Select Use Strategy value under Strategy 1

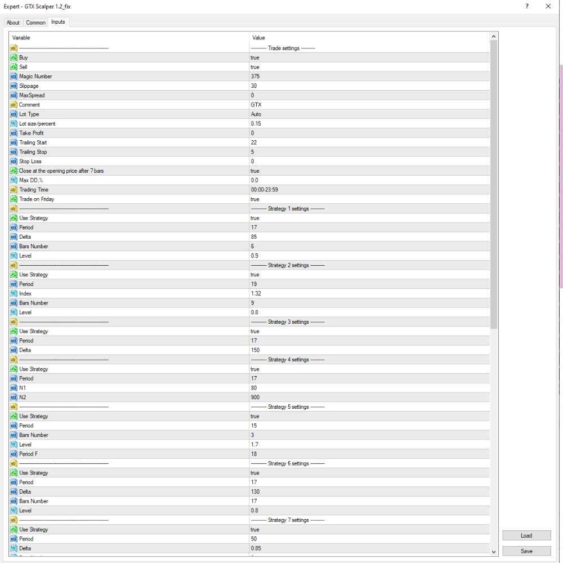255,218
